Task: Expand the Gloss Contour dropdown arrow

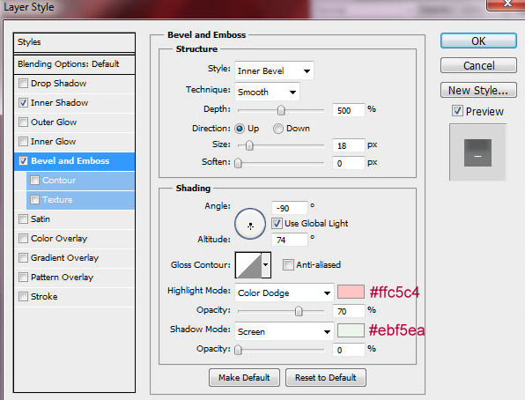Action: [x=266, y=265]
